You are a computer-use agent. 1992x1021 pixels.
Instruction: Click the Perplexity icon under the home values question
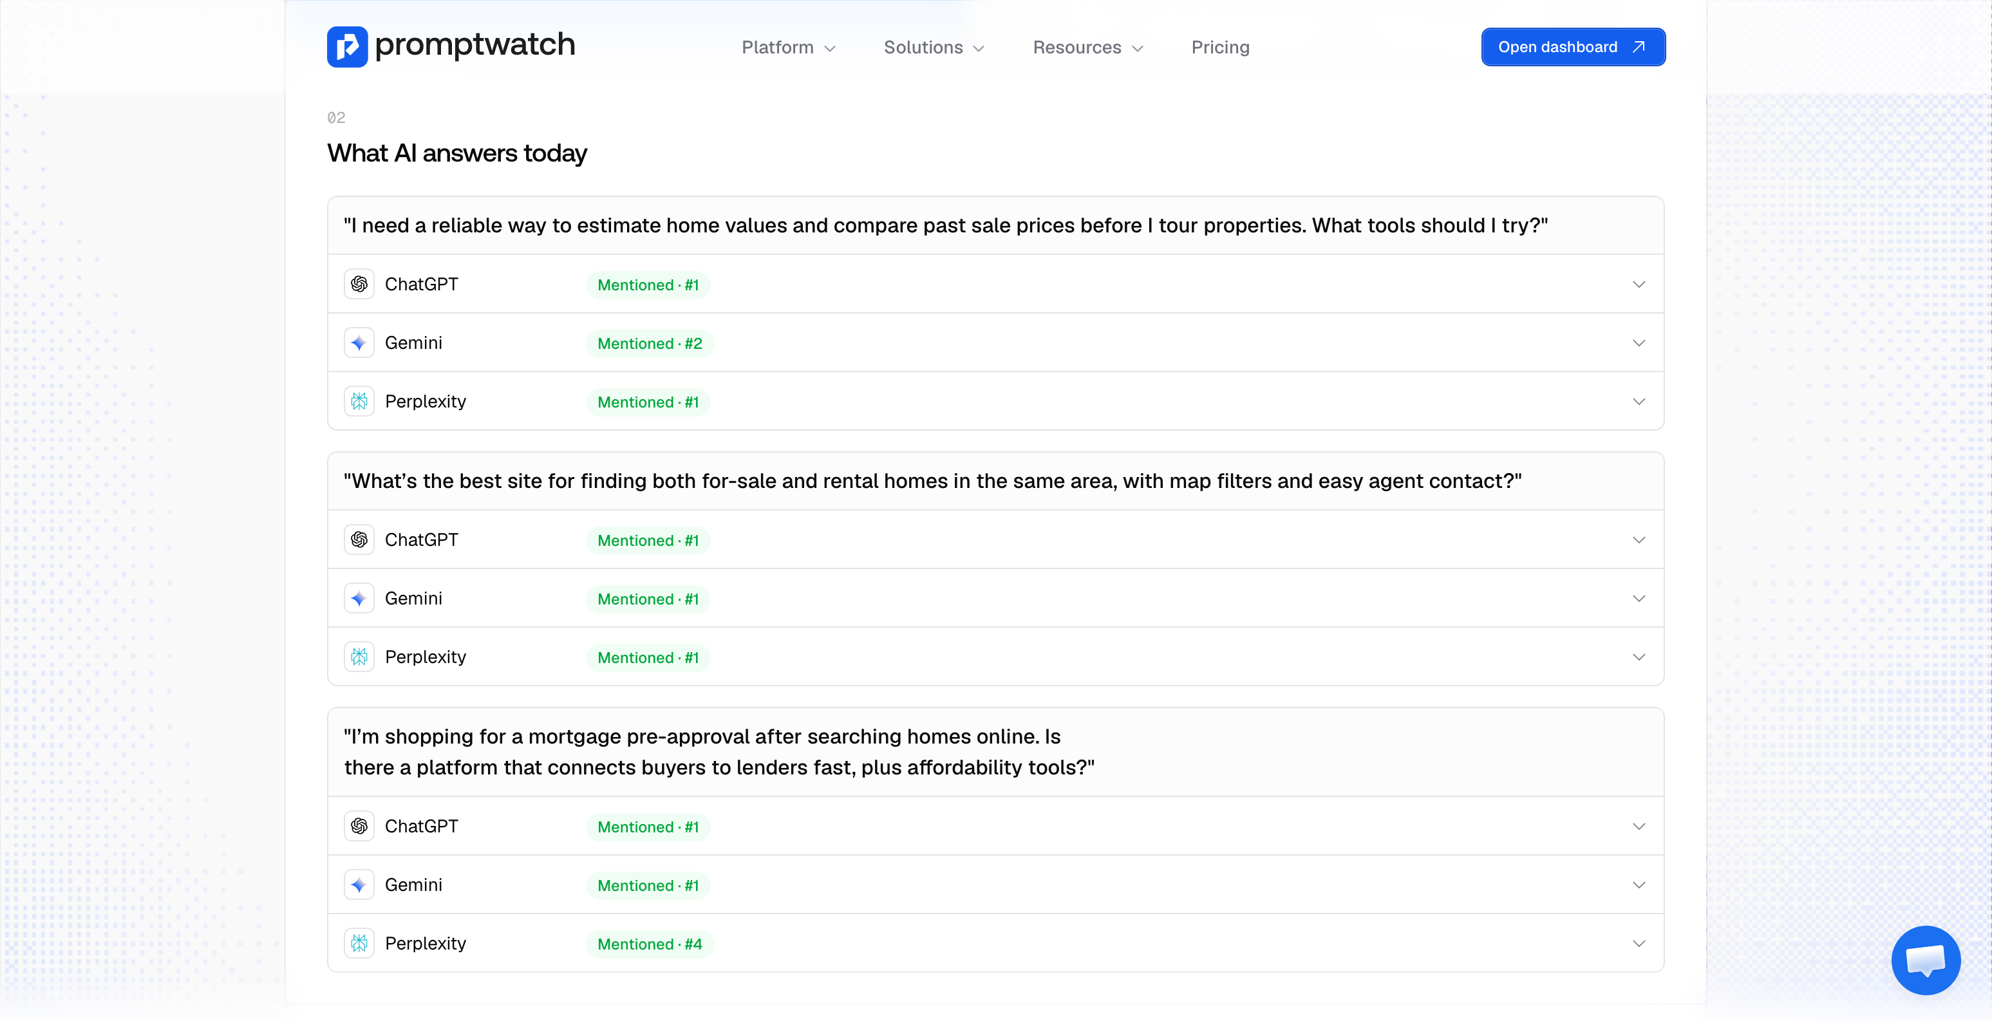coord(359,402)
